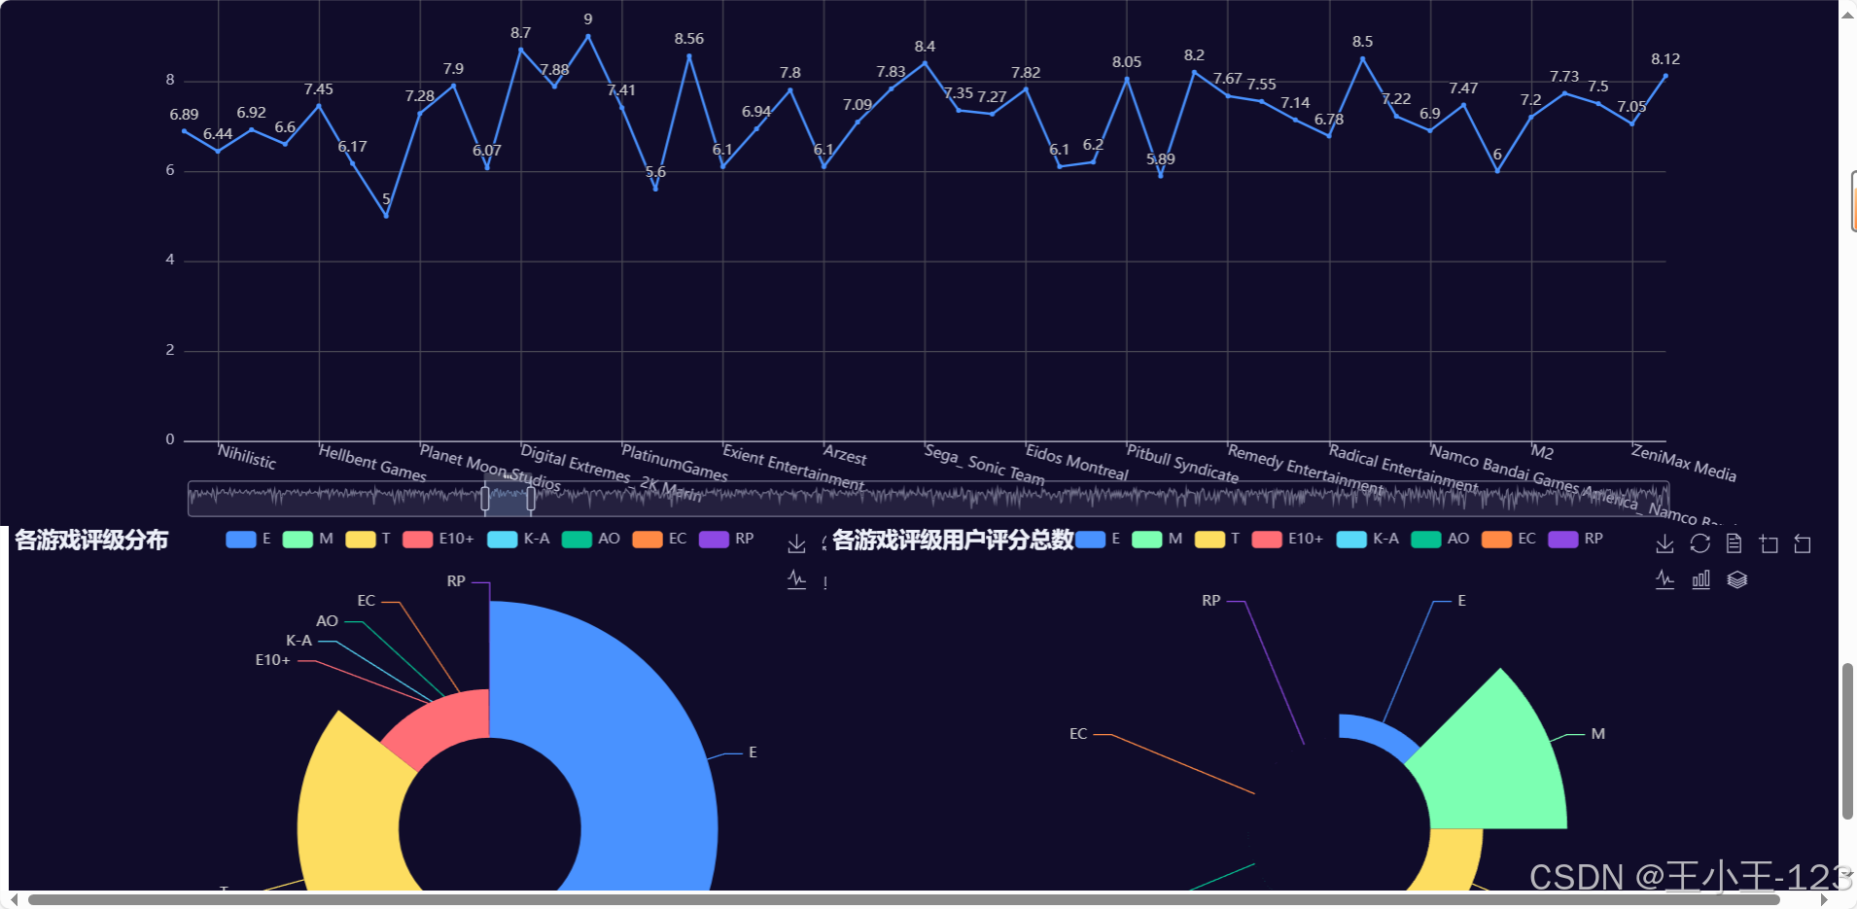Screen dimensions: 1857x909
Task: Toggle E series in left pie legend
Action: pyautogui.click(x=248, y=539)
